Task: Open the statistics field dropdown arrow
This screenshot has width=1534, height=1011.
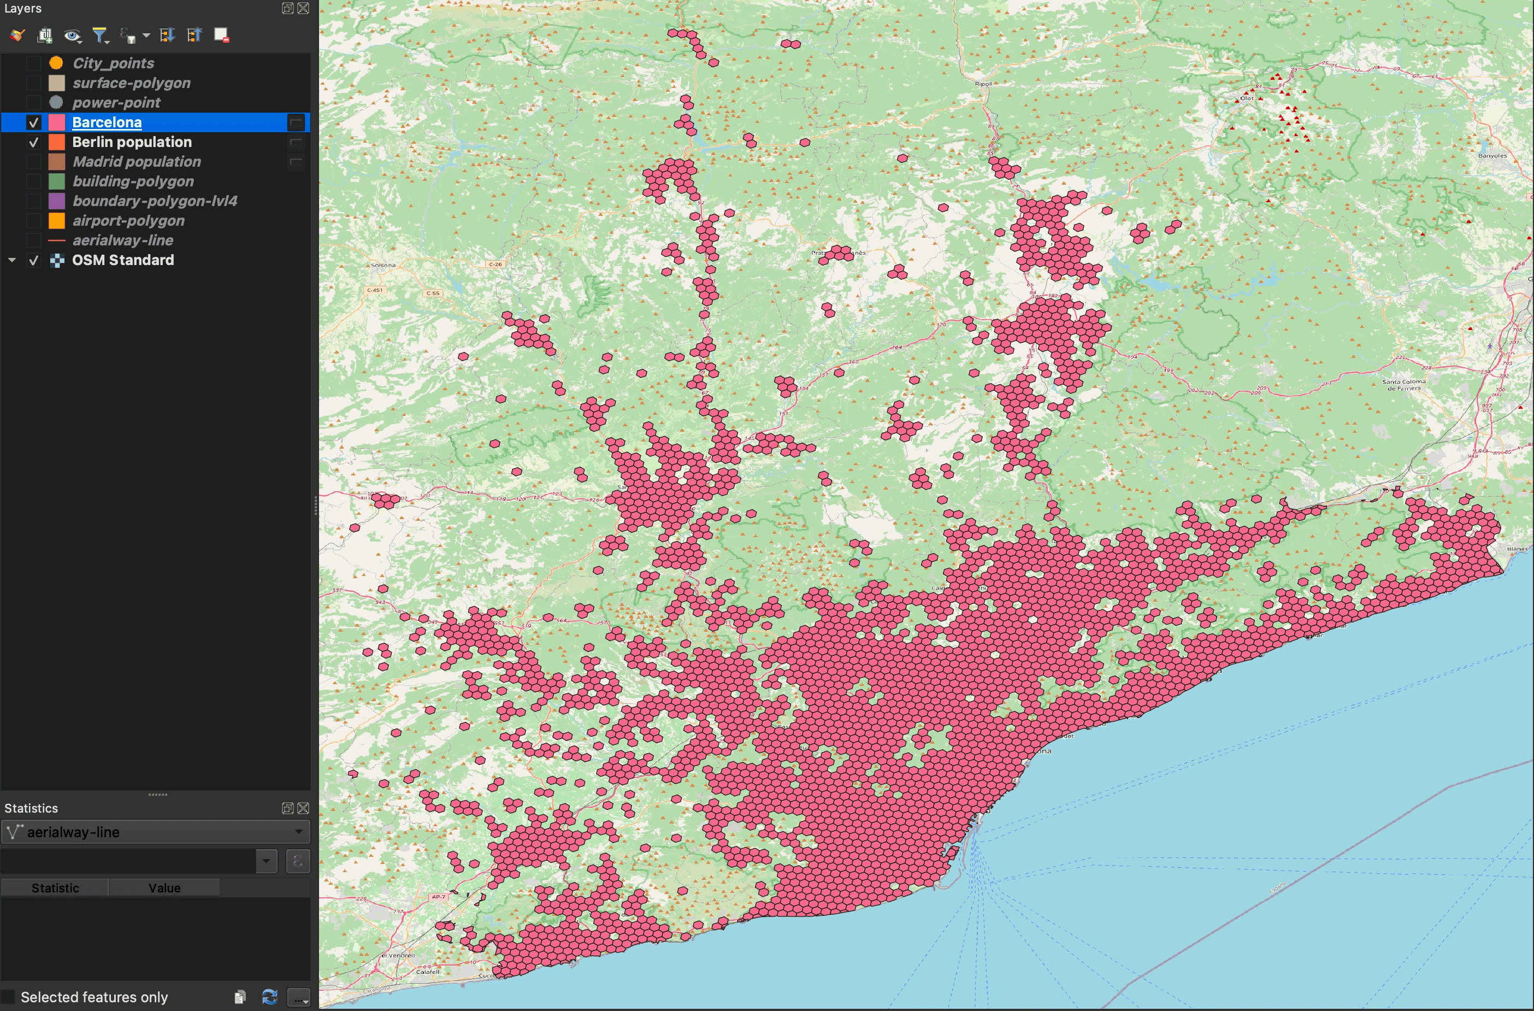Action: (266, 861)
